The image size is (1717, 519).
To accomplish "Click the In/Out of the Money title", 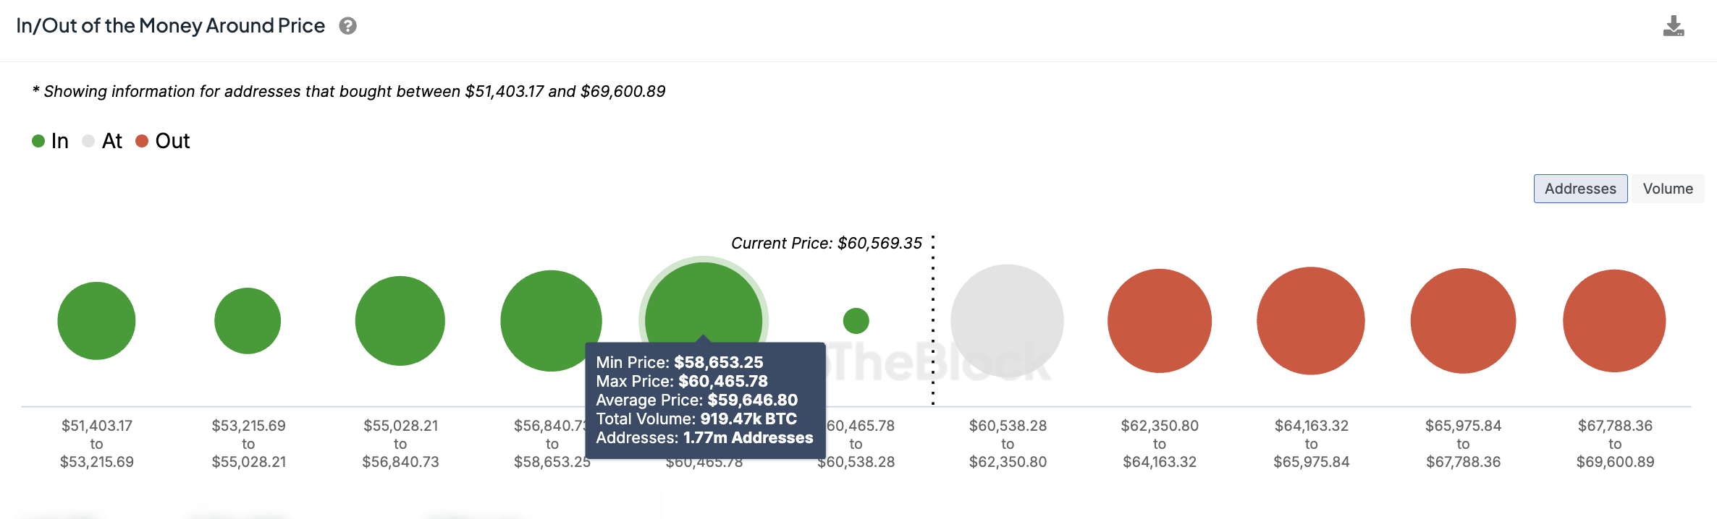I will click(x=170, y=26).
